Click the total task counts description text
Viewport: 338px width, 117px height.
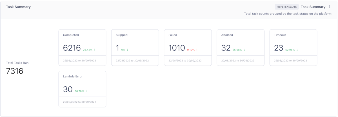pyautogui.click(x=288, y=13)
